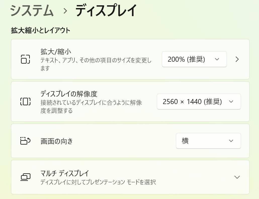
Task: Click the breadcrumb separator arrow after システム
Action: pos(65,11)
